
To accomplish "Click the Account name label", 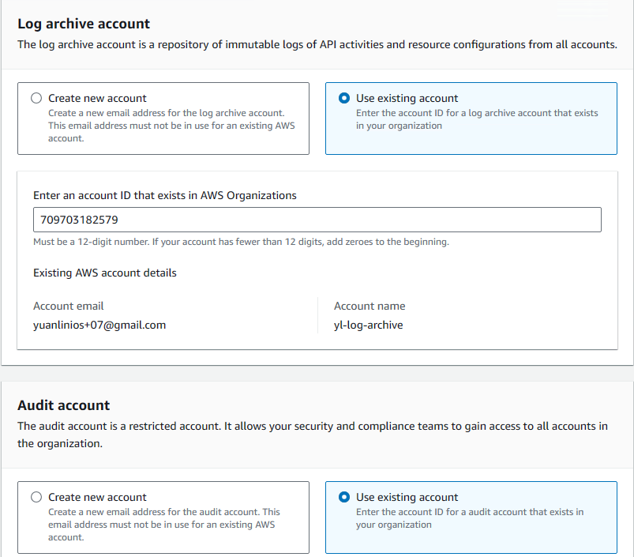I will [x=370, y=307].
